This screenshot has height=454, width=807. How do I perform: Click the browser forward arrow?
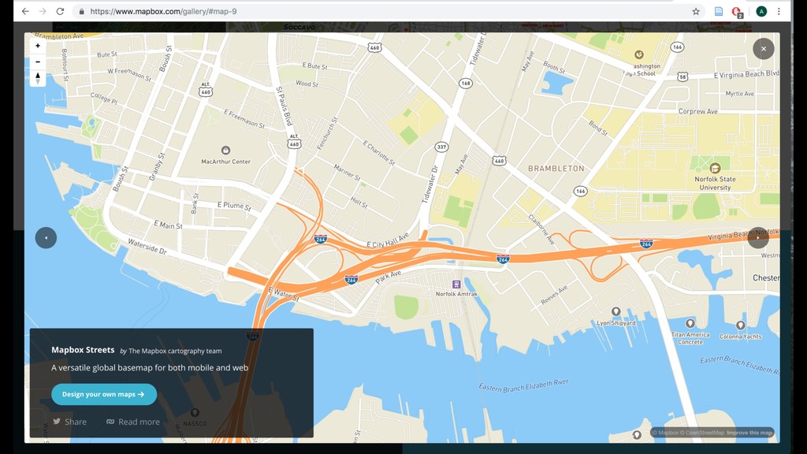click(x=43, y=11)
